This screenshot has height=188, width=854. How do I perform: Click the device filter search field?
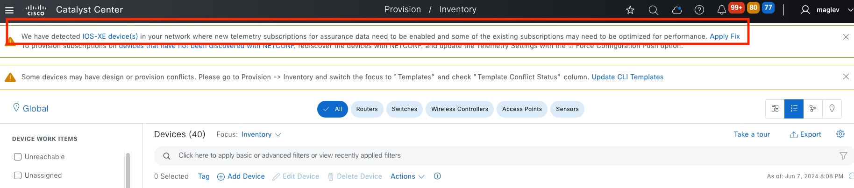coord(504,155)
